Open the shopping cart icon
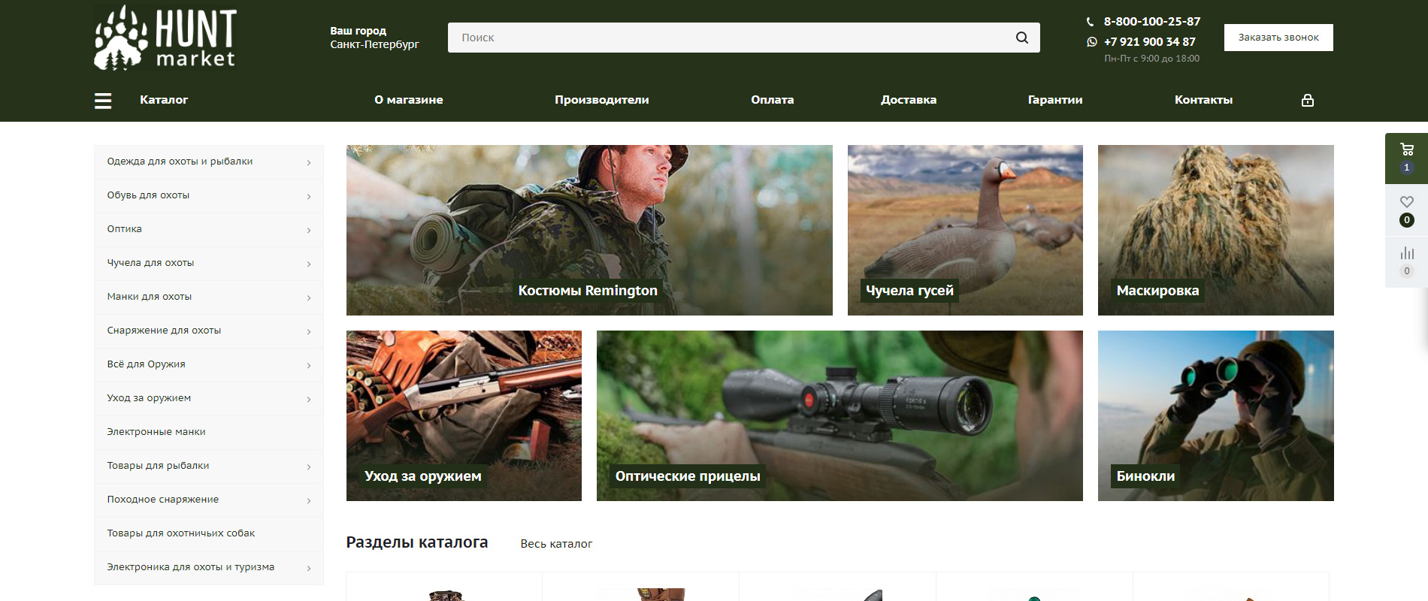 [1407, 149]
